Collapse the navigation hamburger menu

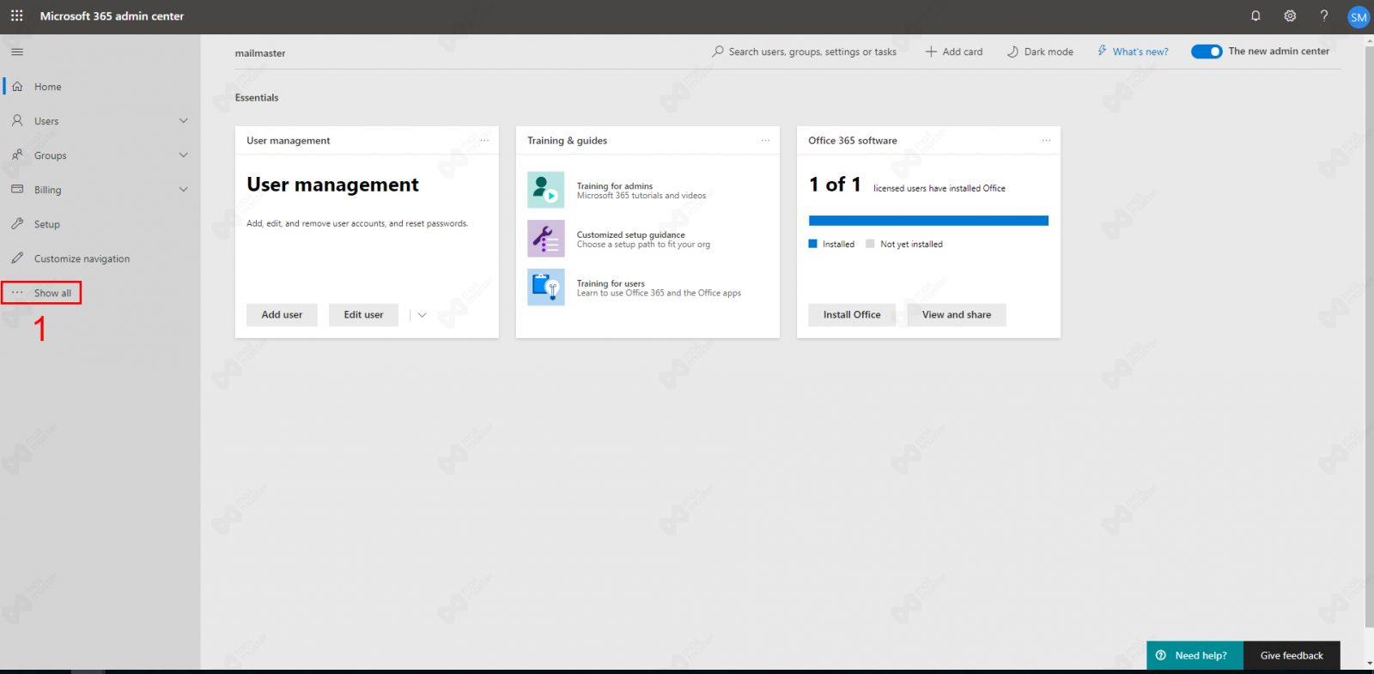click(x=17, y=52)
